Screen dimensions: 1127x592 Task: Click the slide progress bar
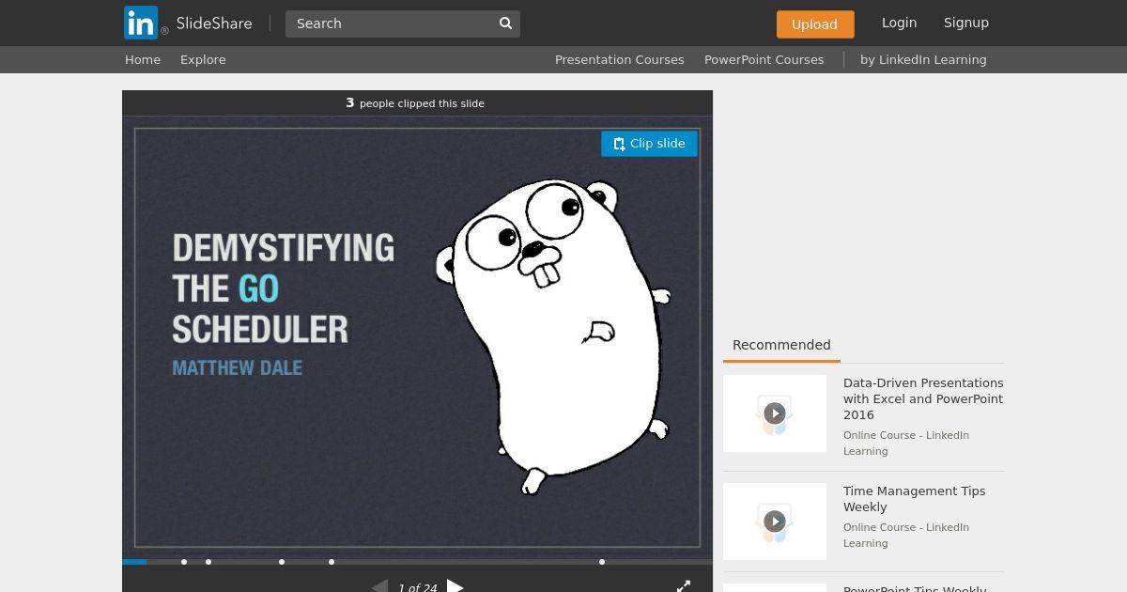coord(417,562)
